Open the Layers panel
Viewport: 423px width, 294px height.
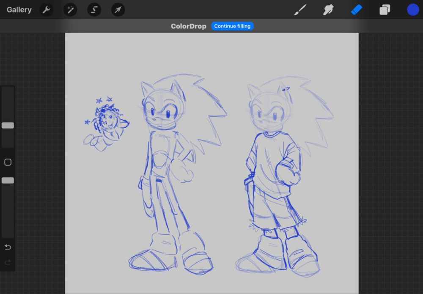click(x=385, y=10)
